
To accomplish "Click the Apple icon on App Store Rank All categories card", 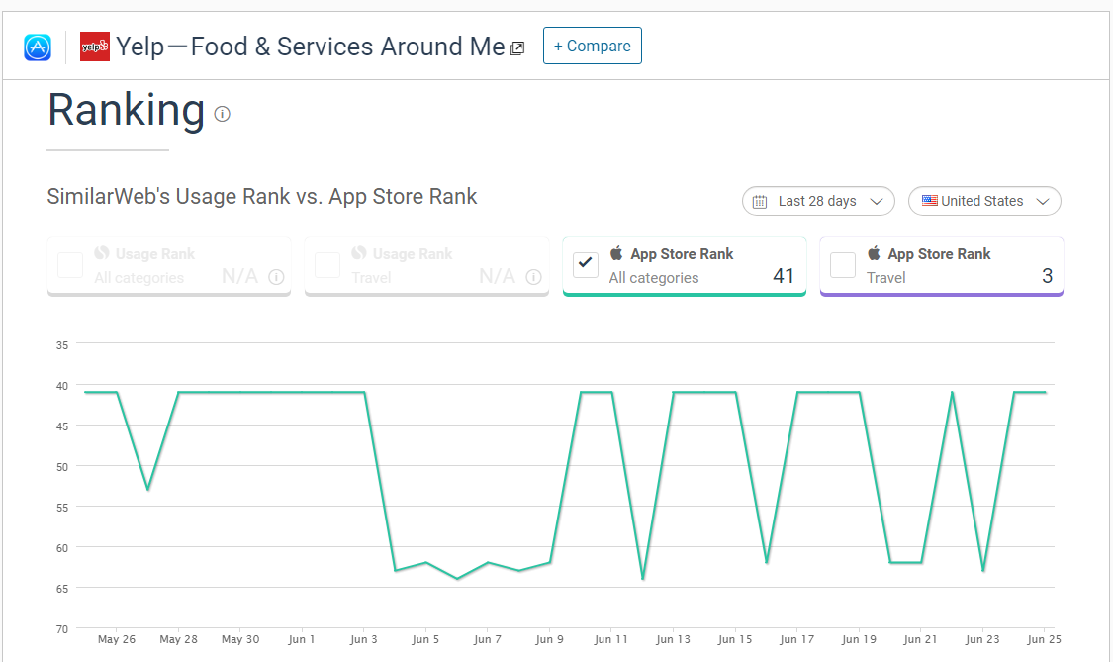I will click(618, 253).
